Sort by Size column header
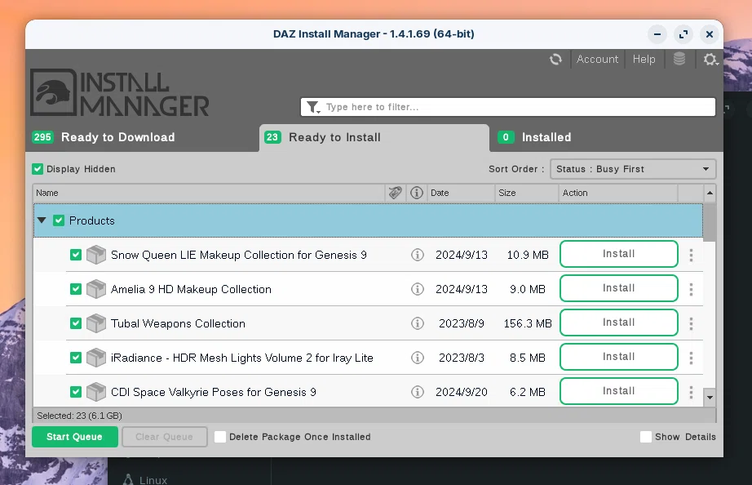The image size is (752, 485). 527,193
